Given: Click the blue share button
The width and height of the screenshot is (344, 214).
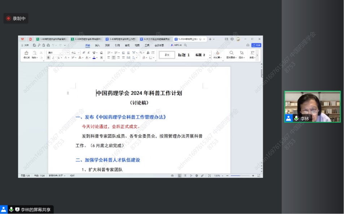Looking at the screenshot, I should coord(256,45).
